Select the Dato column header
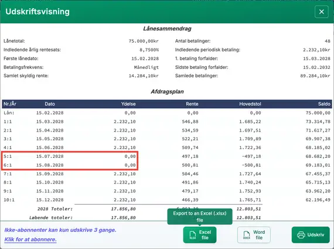Viewport: 334px width, 249px height. pos(50,104)
